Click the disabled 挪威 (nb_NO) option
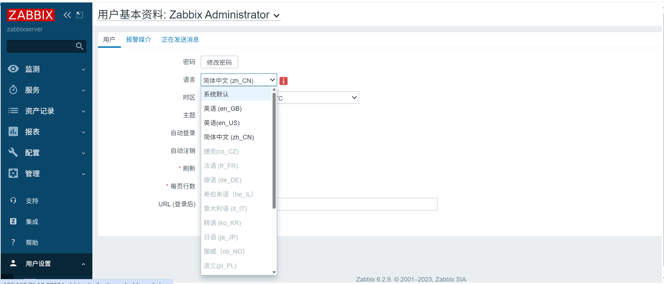The width and height of the screenshot is (664, 284). click(236, 251)
